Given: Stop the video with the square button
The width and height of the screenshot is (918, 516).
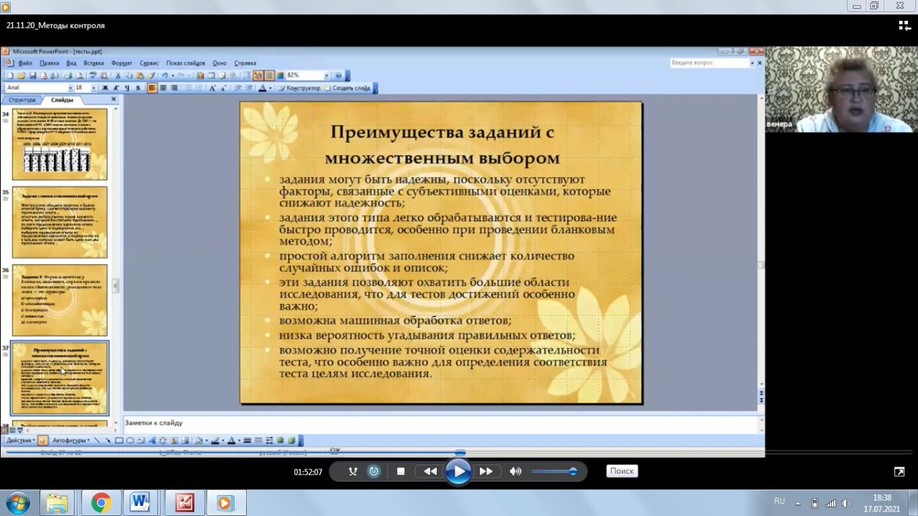Looking at the screenshot, I should [401, 472].
